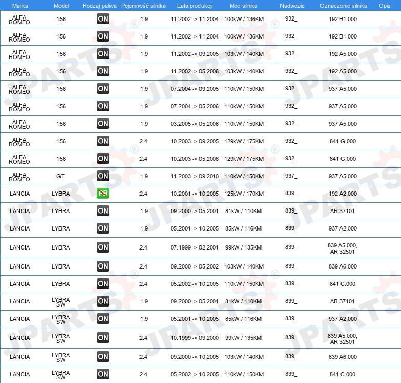Click ON icon in the Lybra SW 09.2000 -> 10.2005 row
The width and height of the screenshot is (401, 383).
coord(103,357)
